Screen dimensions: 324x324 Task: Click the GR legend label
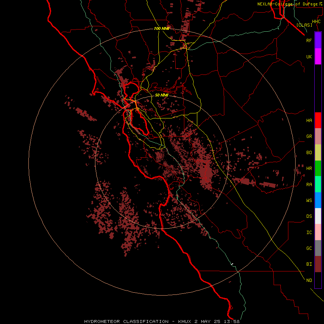pos(309,136)
